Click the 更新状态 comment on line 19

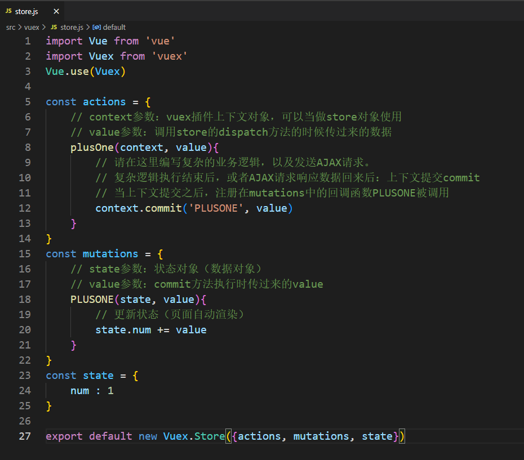click(170, 315)
